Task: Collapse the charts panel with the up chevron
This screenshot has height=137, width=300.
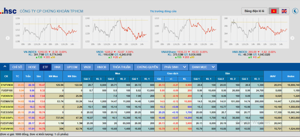Action: click(x=5, y=67)
